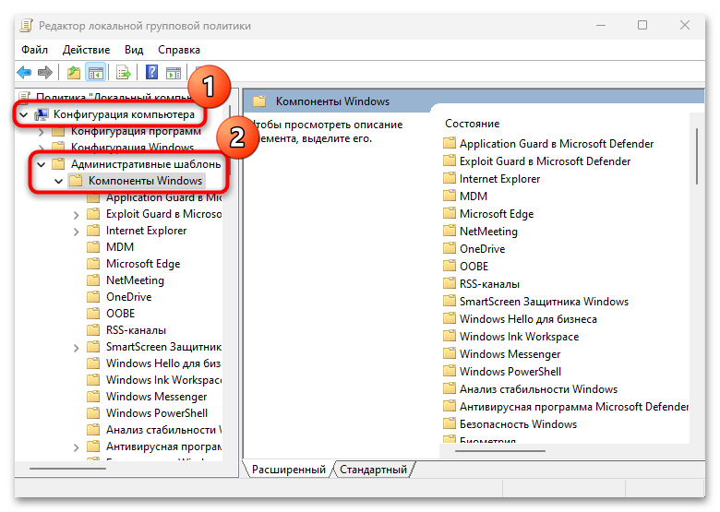The width and height of the screenshot is (720, 512).
Task: Open Безопасность Windows folder in right pane
Action: click(x=518, y=424)
